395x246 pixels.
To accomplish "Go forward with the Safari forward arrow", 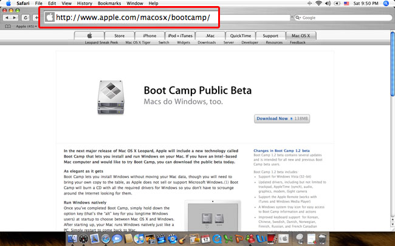I will [x=15, y=18].
